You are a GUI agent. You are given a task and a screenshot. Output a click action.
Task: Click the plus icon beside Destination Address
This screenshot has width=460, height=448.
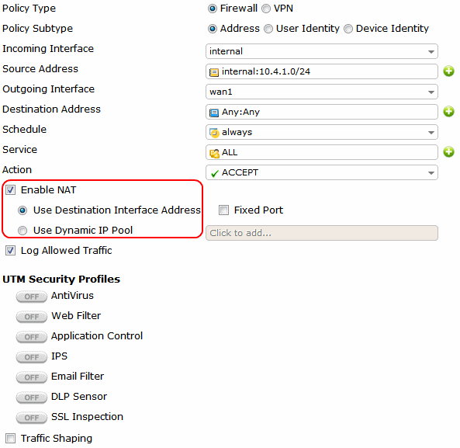coord(448,112)
